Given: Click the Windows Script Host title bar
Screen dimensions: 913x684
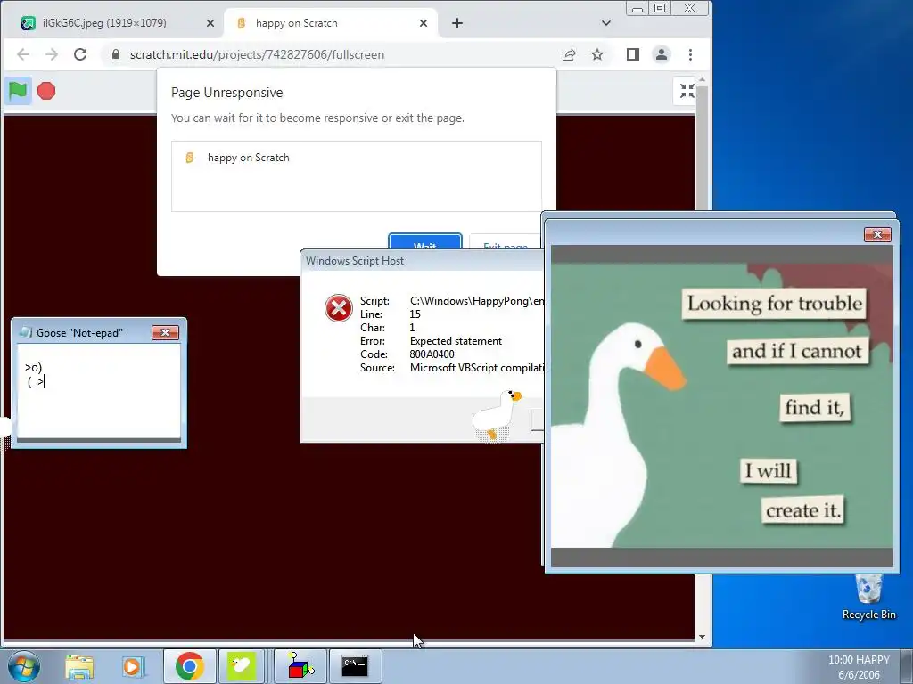Looking at the screenshot, I should click(422, 261).
